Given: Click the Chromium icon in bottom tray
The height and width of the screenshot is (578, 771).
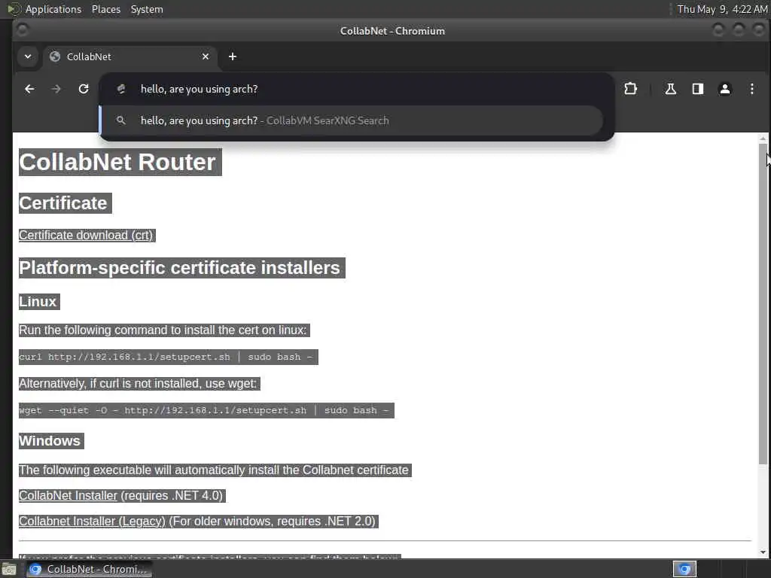Looking at the screenshot, I should pos(684,569).
